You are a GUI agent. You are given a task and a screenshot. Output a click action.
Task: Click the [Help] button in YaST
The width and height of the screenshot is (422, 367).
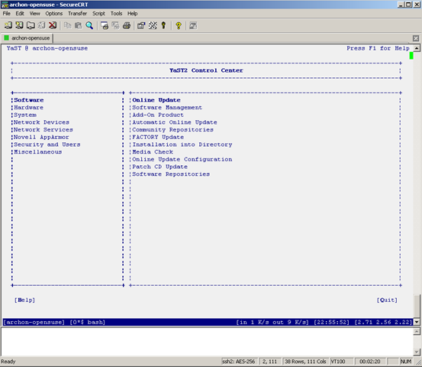(x=24, y=300)
